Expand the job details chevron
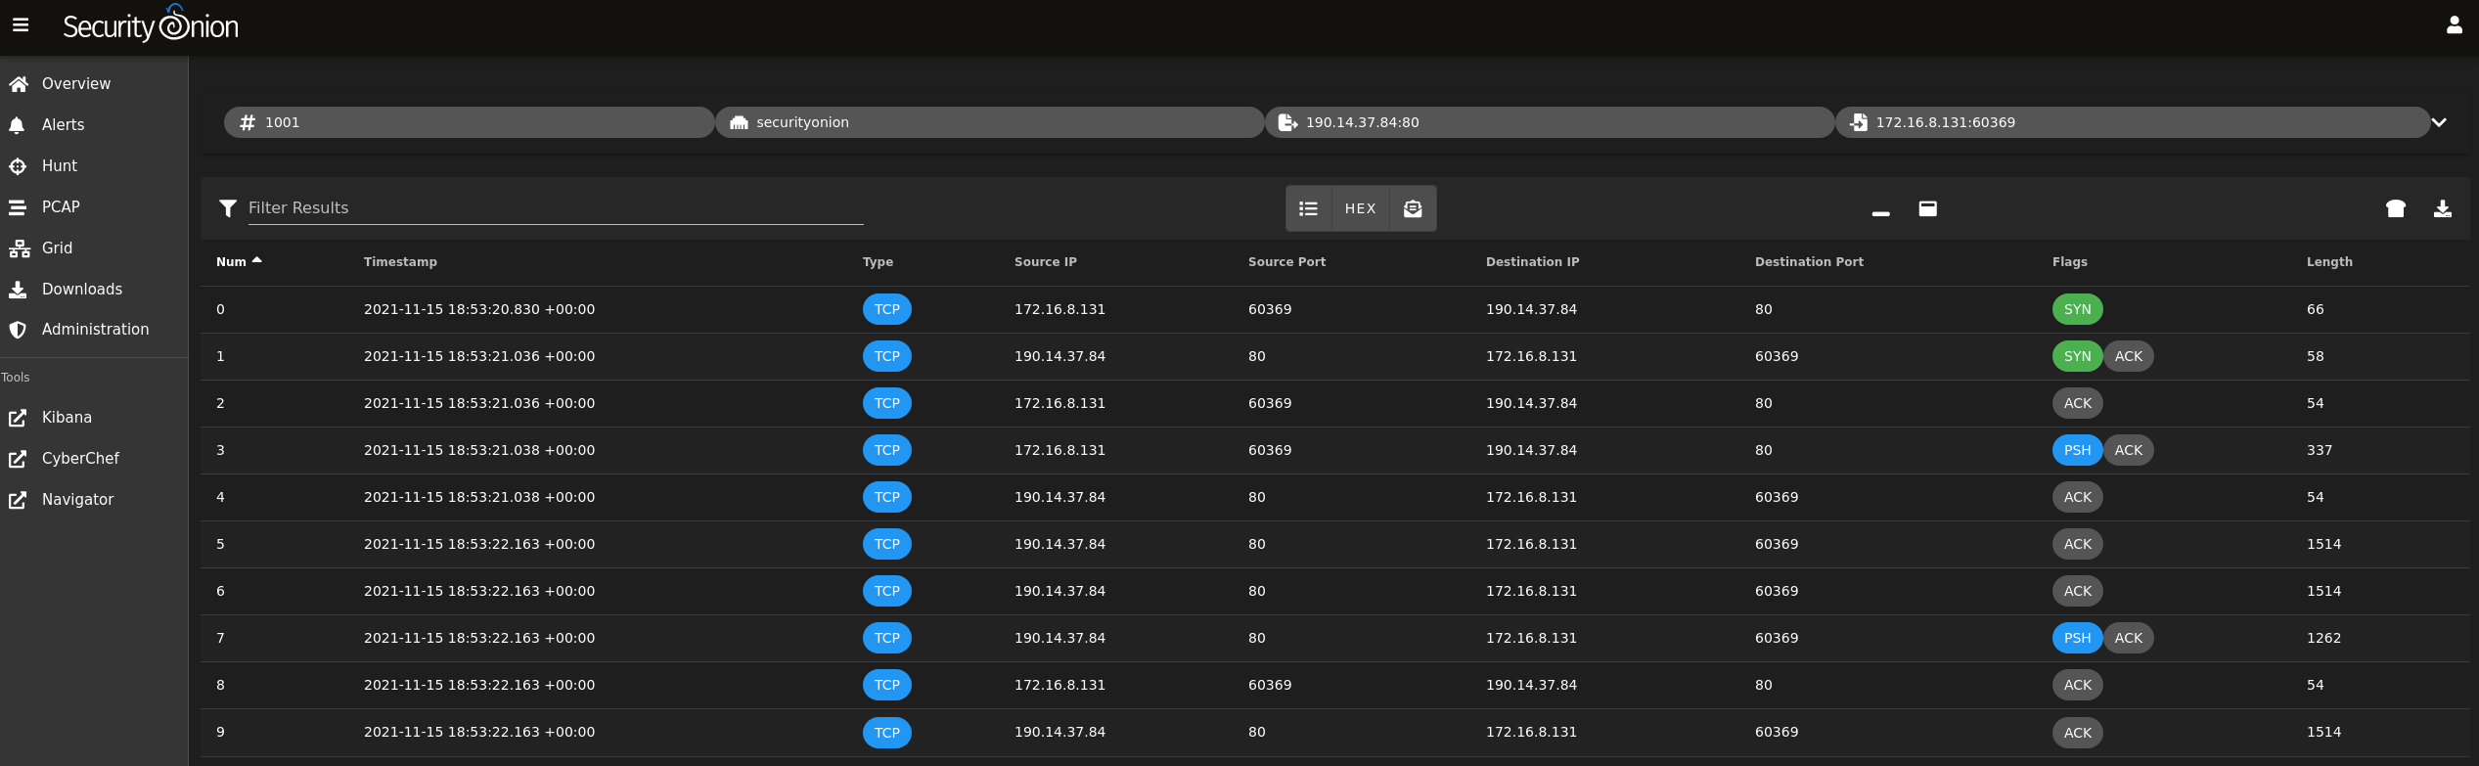Viewport: 2479px width, 766px height. point(2439,122)
